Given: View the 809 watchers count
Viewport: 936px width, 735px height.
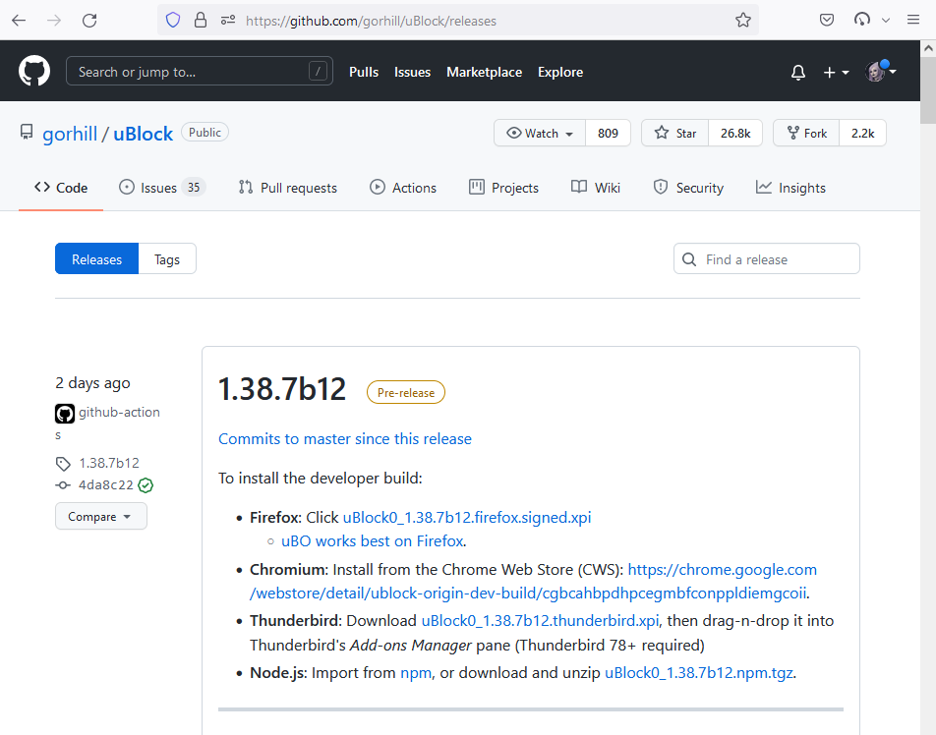Looking at the screenshot, I should pos(608,133).
